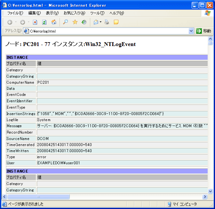215x209 pixels.
Task: Go to the Home page
Action: click(x=54, y=22)
